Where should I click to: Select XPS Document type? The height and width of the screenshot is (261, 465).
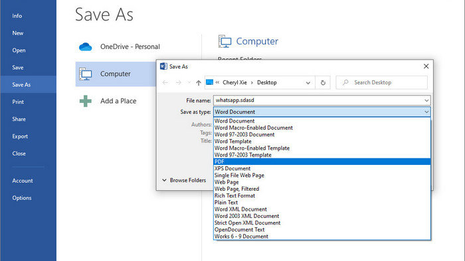322,168
